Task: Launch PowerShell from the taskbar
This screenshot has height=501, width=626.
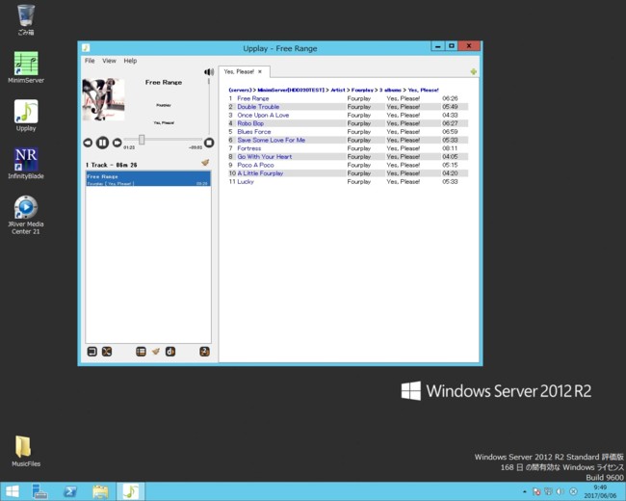Action: tap(70, 491)
